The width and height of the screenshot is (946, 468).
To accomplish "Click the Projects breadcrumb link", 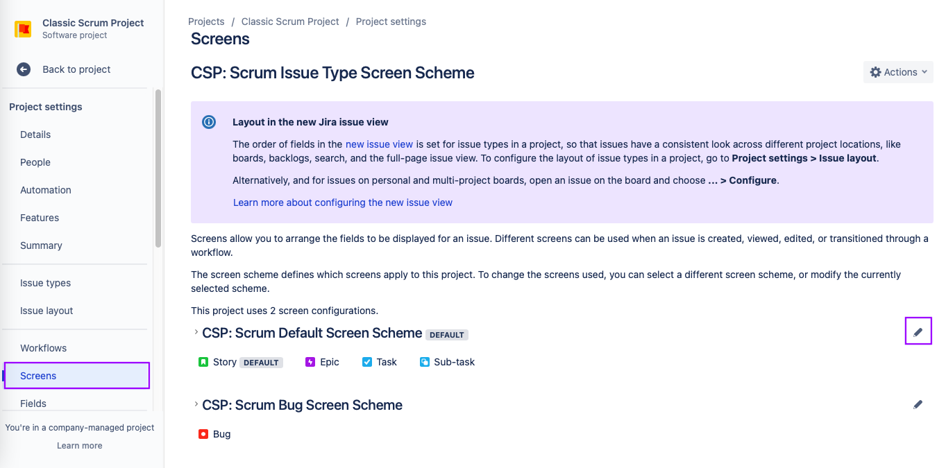I will pyautogui.click(x=206, y=21).
